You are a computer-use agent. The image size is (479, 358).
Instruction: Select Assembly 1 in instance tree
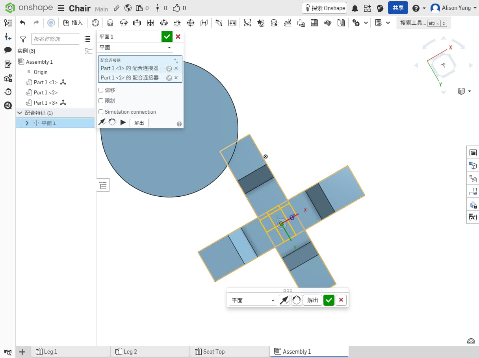pyautogui.click(x=39, y=62)
